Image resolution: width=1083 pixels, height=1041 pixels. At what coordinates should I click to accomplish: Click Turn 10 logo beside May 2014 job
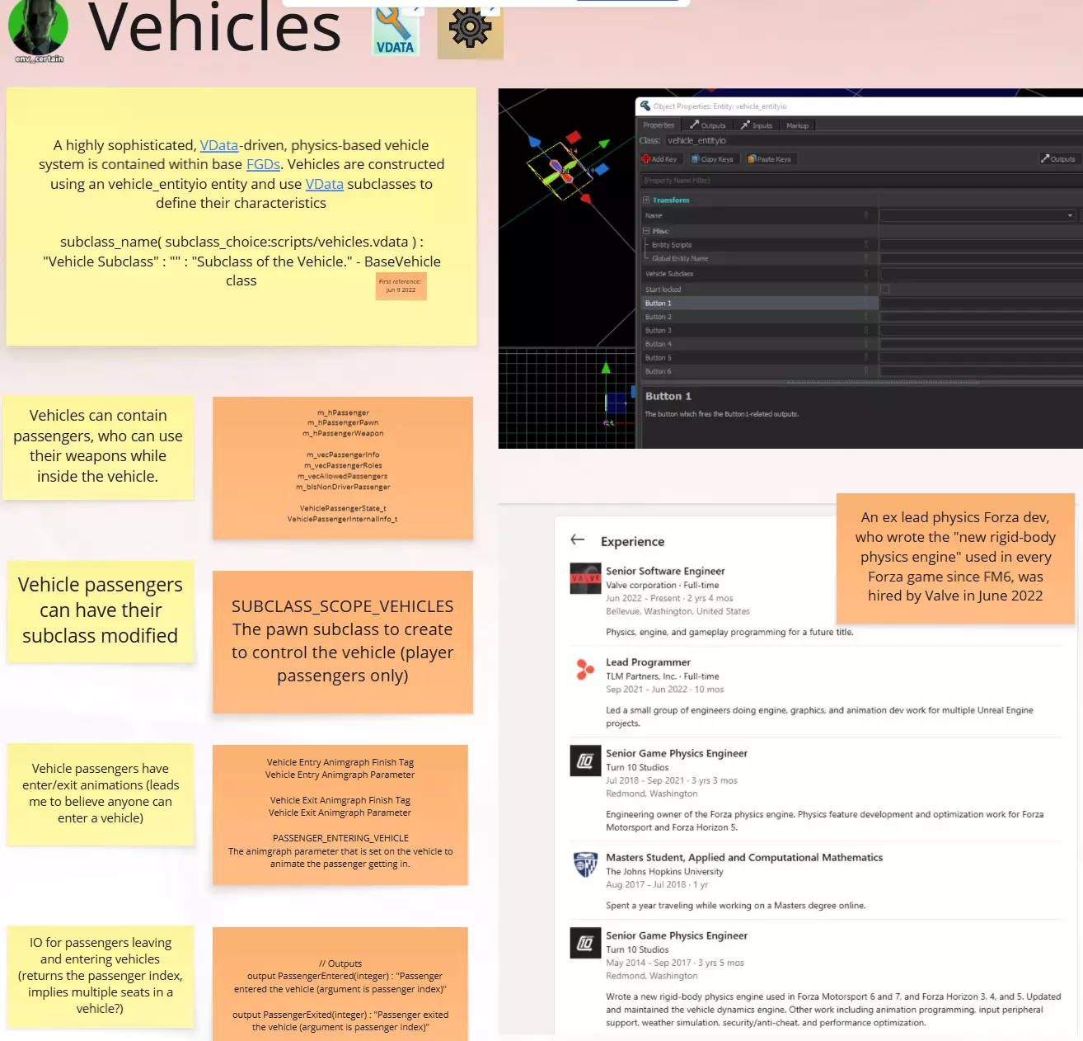pyautogui.click(x=585, y=943)
